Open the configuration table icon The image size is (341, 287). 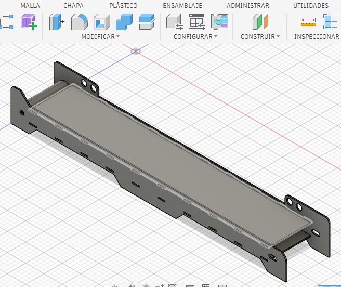click(197, 21)
